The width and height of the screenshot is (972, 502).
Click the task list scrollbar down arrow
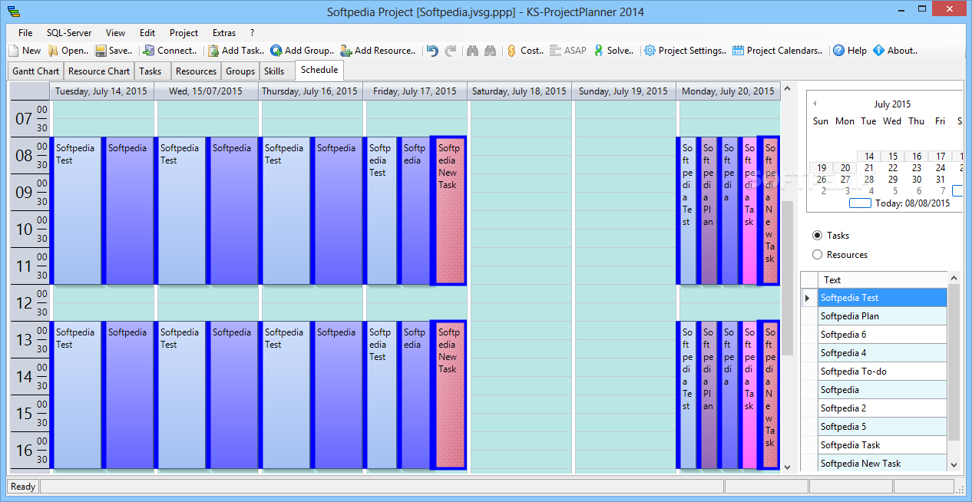(954, 464)
